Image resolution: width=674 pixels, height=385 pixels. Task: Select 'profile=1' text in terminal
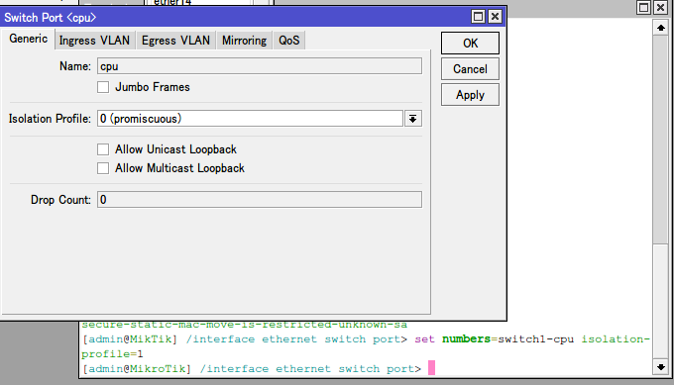(x=112, y=354)
